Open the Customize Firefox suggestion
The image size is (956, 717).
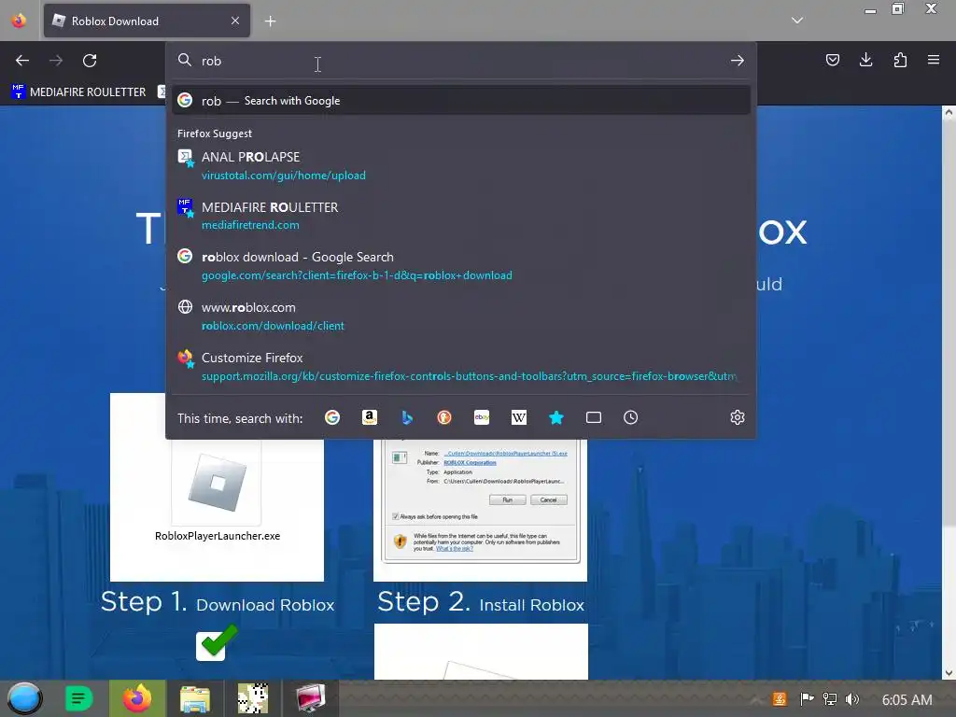coord(461,366)
